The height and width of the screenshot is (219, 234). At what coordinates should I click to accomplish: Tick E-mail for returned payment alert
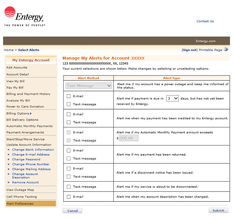pos(69,150)
